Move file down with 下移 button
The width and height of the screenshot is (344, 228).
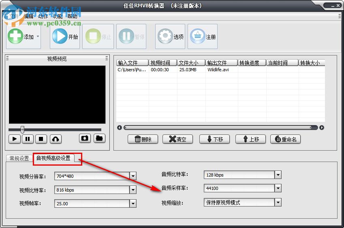(215, 139)
